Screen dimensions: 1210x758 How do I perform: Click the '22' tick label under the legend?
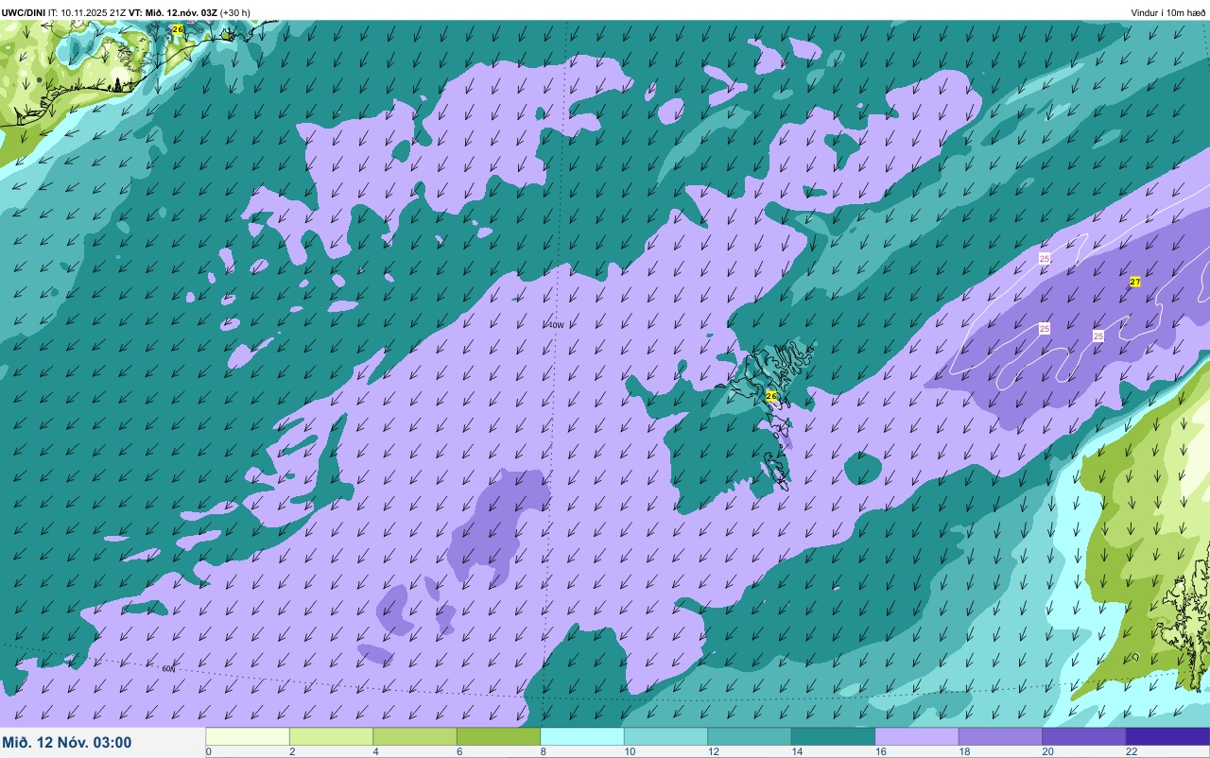point(1132,752)
